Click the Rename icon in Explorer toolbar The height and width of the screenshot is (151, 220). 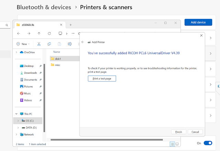click(69, 44)
